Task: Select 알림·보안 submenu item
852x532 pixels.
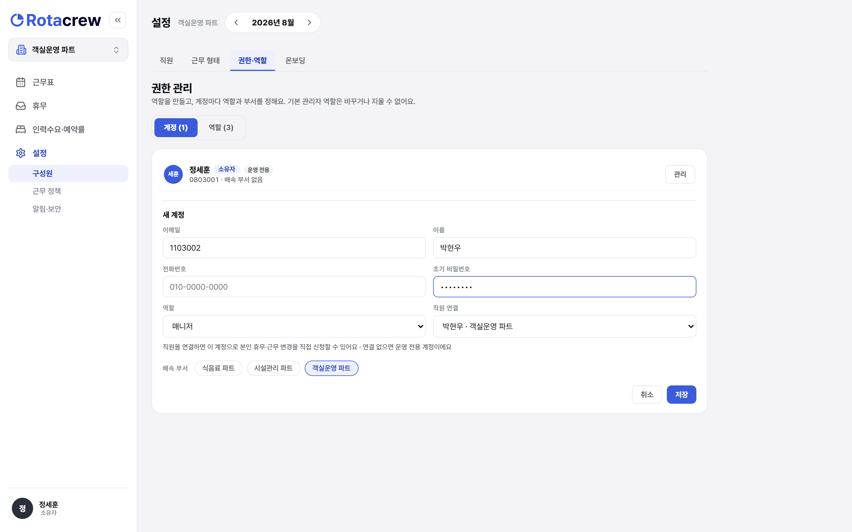Action: click(x=68, y=209)
